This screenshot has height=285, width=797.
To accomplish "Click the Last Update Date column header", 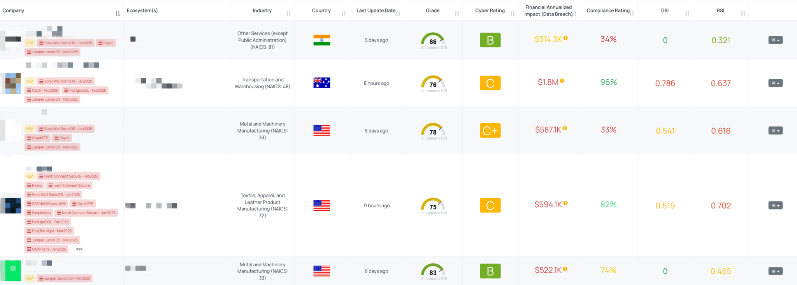I will click(x=376, y=10).
